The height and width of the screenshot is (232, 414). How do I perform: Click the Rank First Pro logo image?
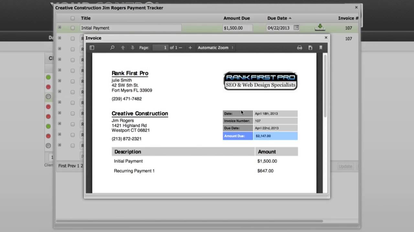(260, 81)
